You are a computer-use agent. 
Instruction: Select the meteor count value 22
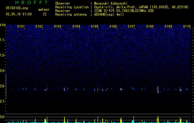click(x=45, y=14)
